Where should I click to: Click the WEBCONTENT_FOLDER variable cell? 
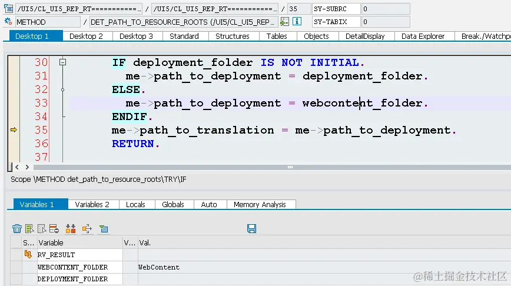click(x=80, y=267)
